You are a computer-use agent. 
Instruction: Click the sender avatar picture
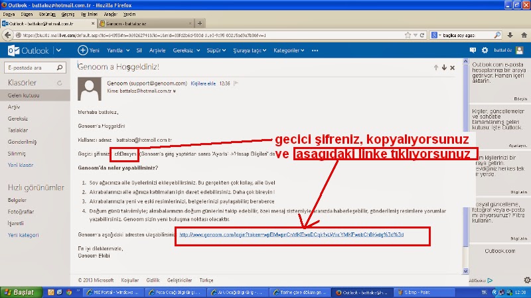[90, 89]
